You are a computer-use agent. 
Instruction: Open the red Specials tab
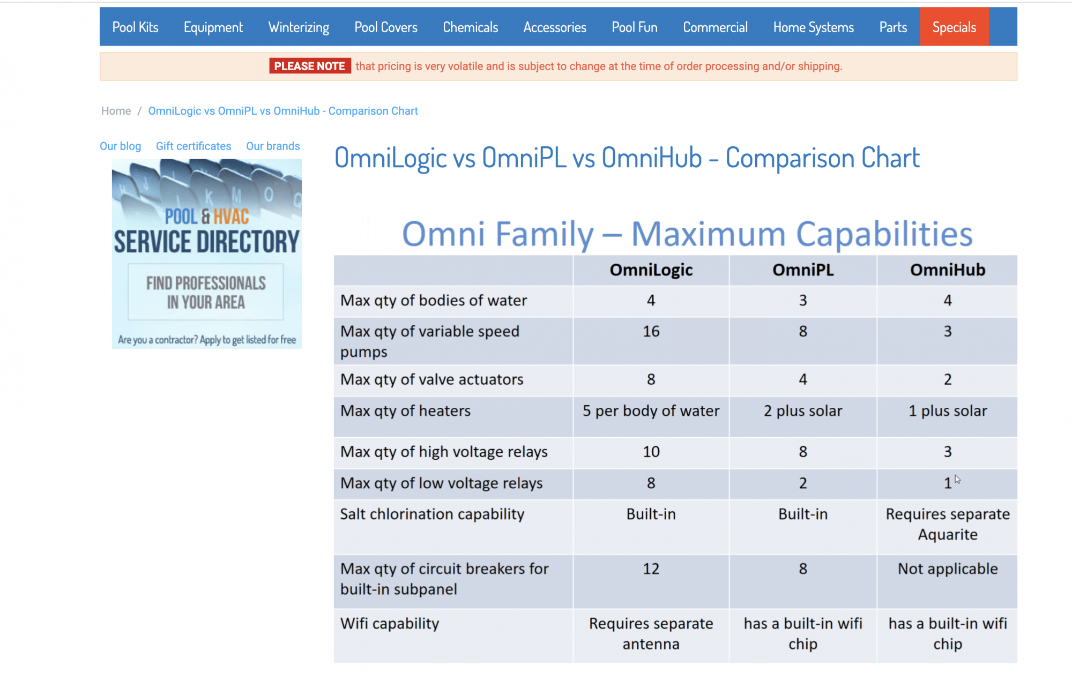[x=954, y=27]
